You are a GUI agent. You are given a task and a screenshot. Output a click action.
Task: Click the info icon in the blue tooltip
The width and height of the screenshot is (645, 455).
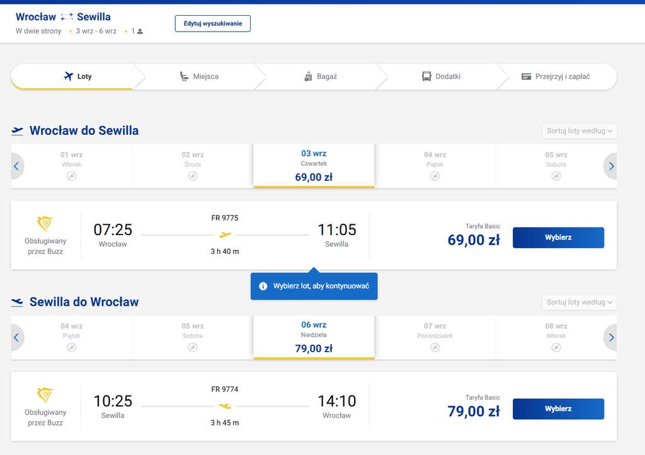point(263,286)
